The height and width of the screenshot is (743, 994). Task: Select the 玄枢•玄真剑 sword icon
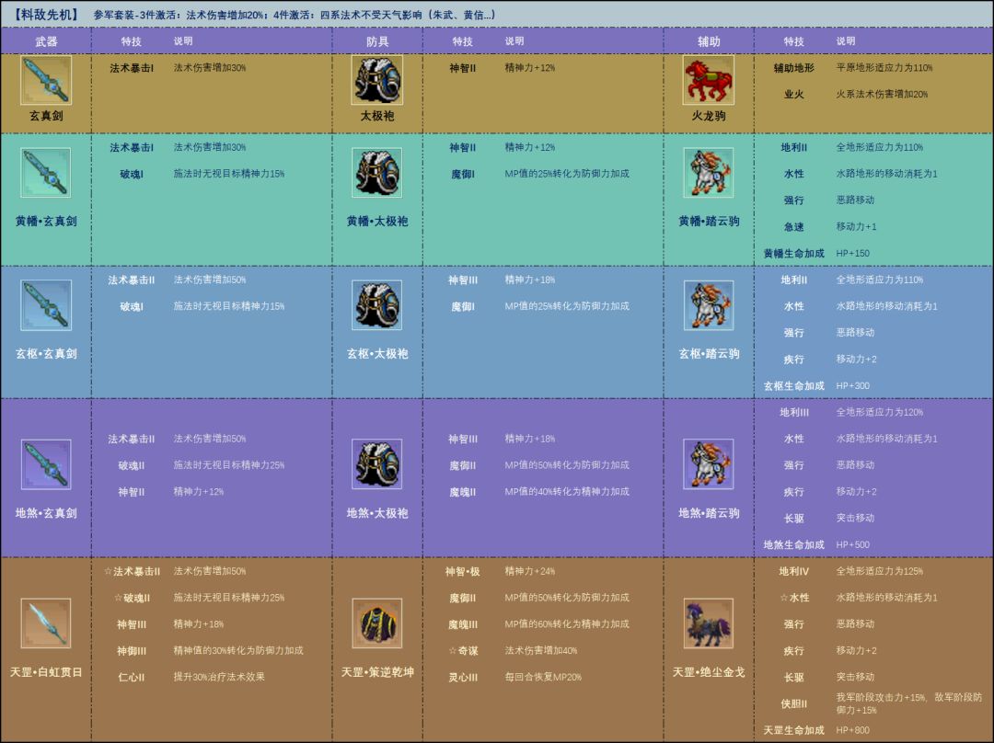(46, 305)
